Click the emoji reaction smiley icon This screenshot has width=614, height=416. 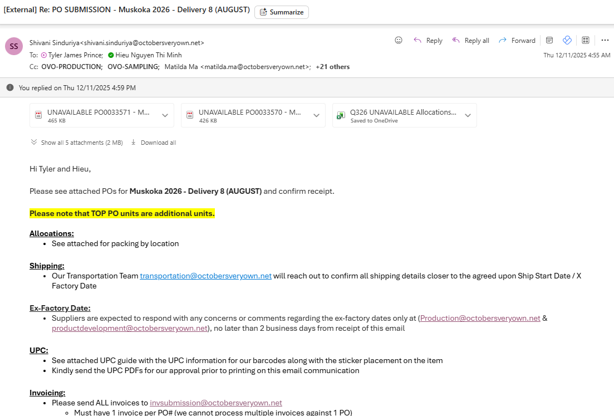(x=399, y=40)
